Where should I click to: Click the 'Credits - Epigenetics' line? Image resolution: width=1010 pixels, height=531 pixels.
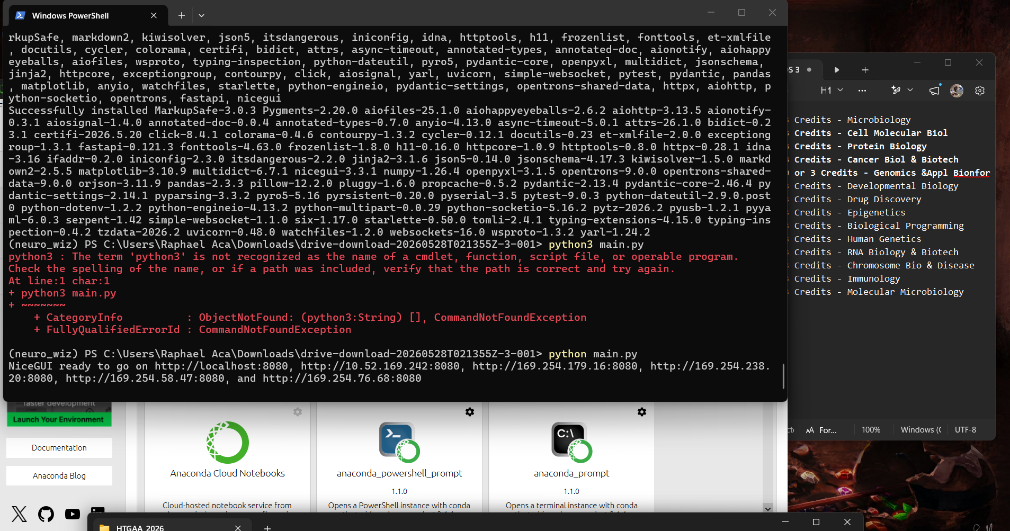pos(850,213)
